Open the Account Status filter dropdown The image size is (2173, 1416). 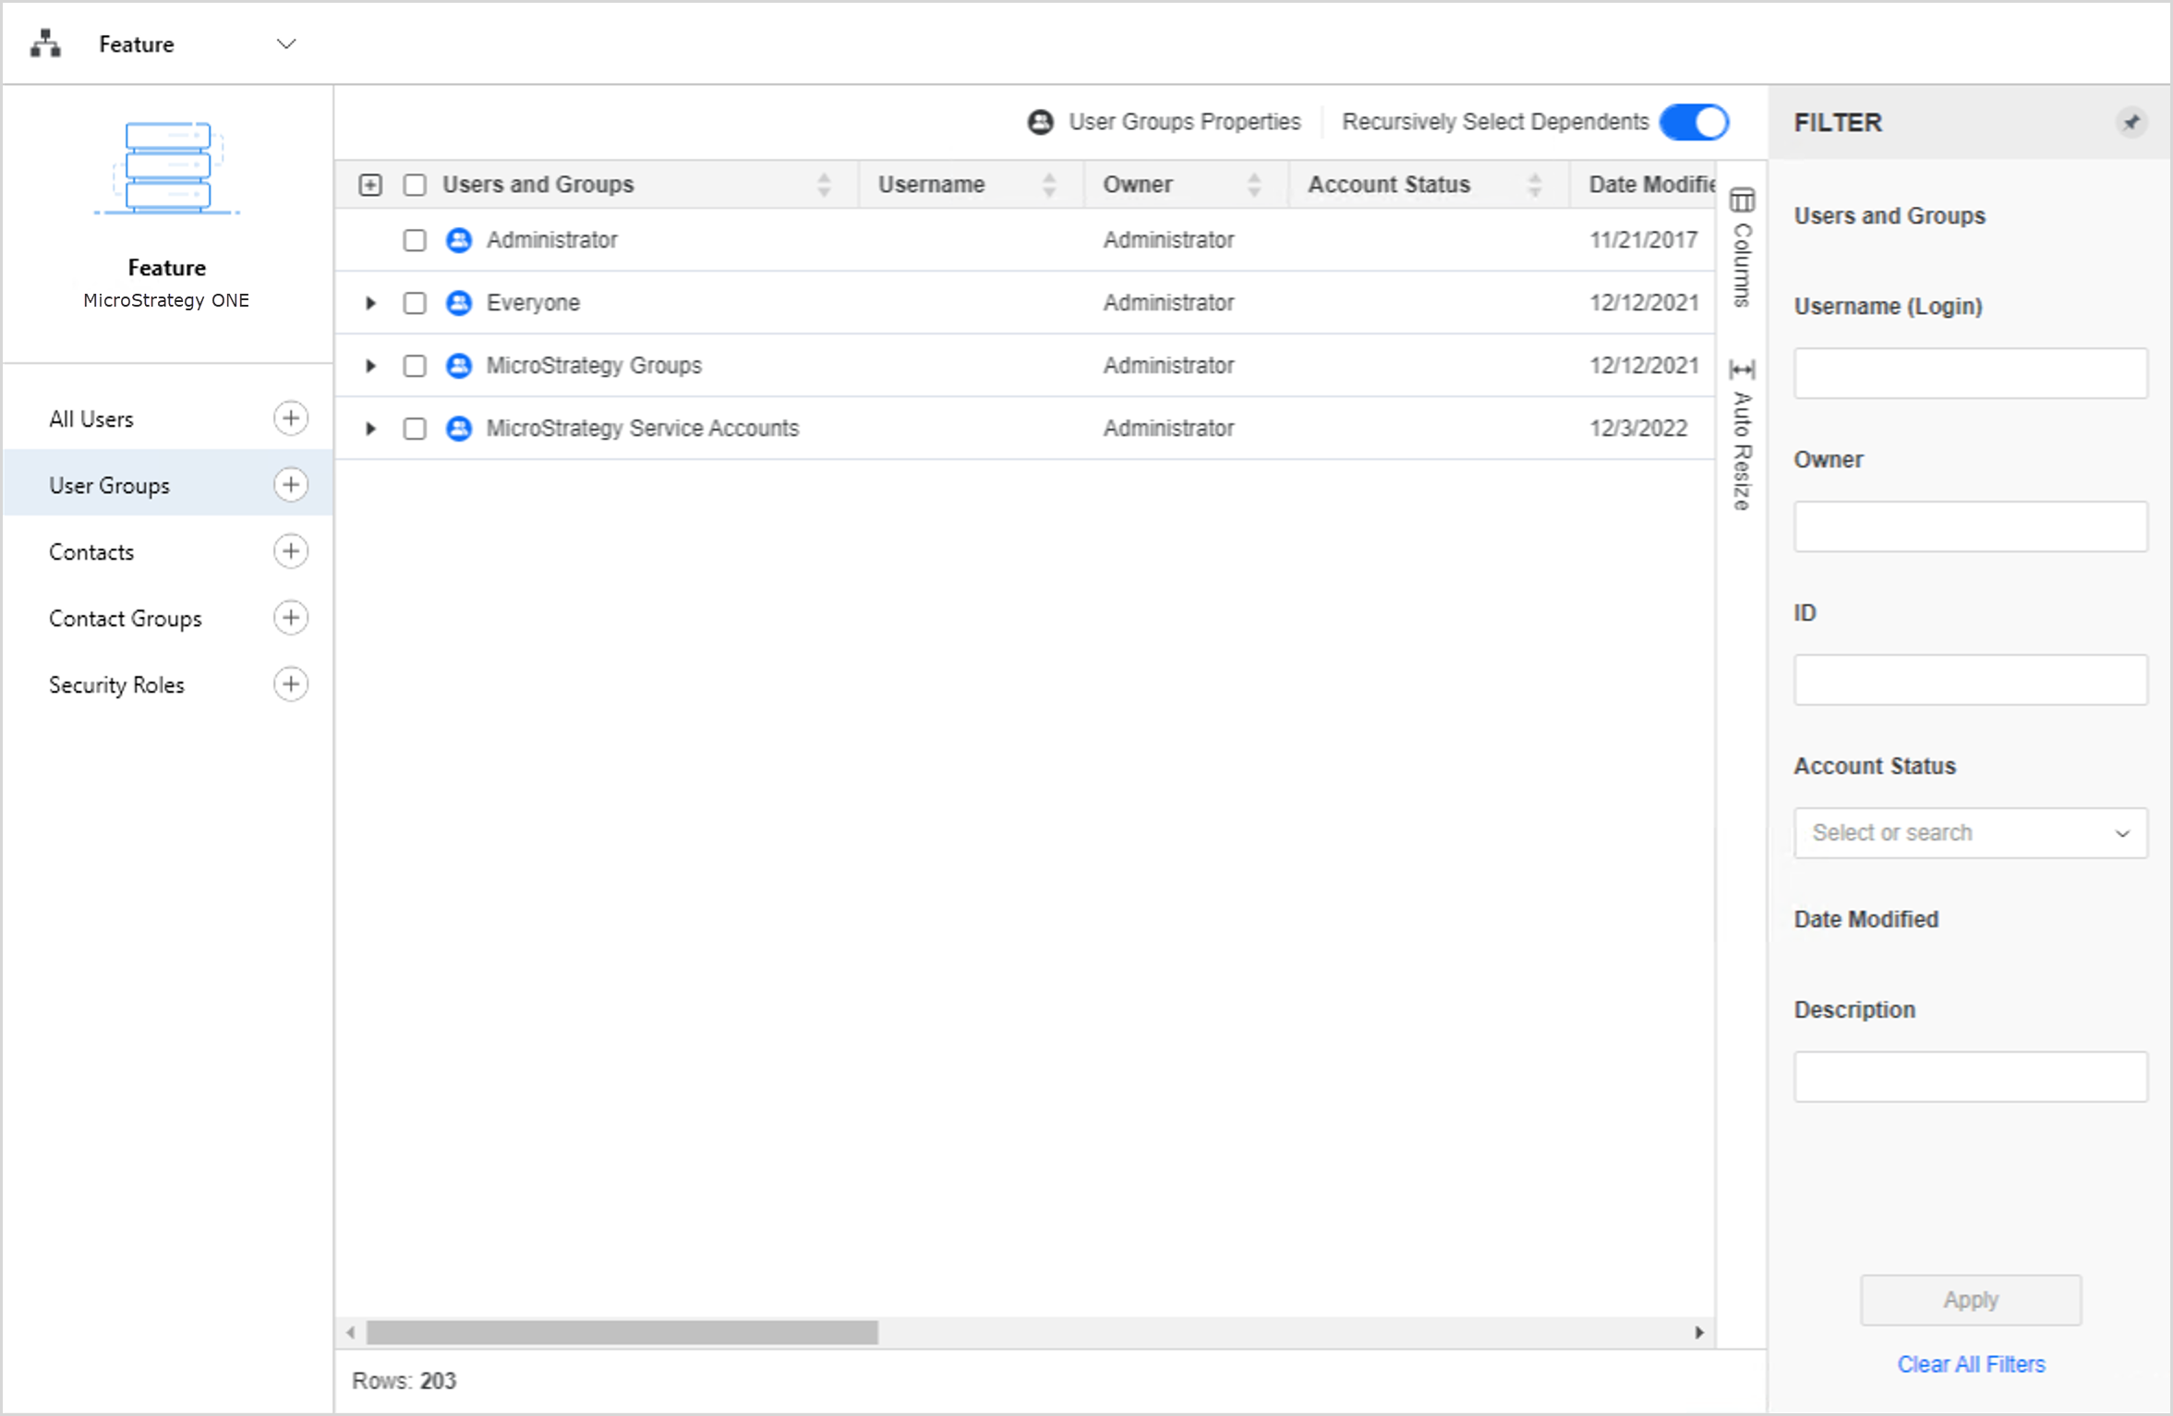coord(1970,833)
